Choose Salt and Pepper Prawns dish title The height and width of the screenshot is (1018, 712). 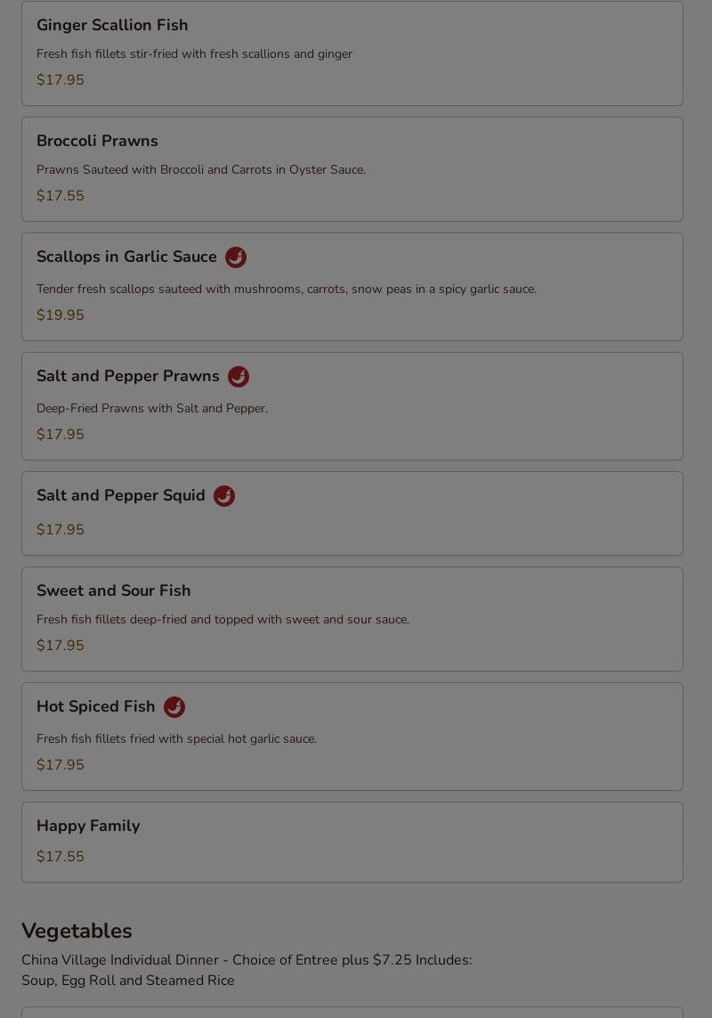128,376
